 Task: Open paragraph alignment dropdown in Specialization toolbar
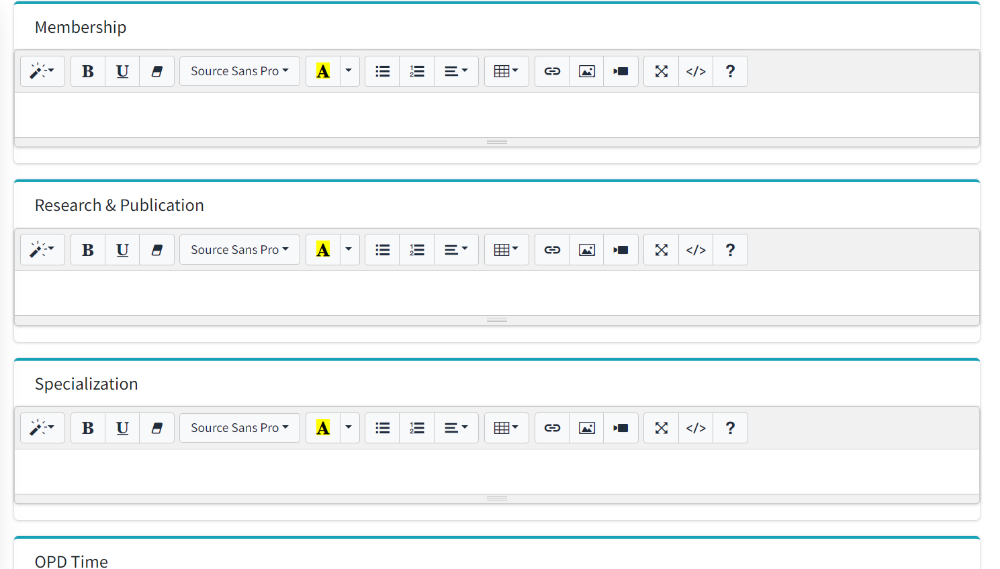(456, 428)
